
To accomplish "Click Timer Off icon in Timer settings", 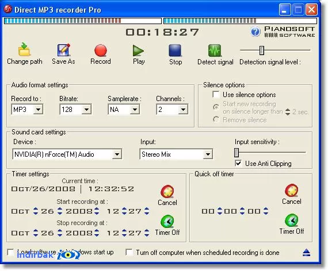I will (x=167, y=221).
